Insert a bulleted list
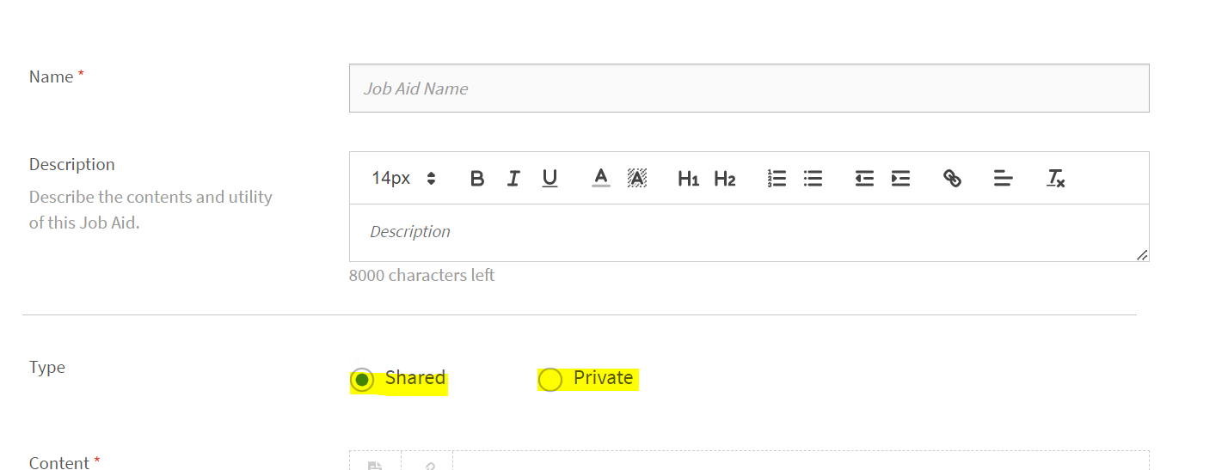Screen dimensions: 1228x470 (813, 179)
